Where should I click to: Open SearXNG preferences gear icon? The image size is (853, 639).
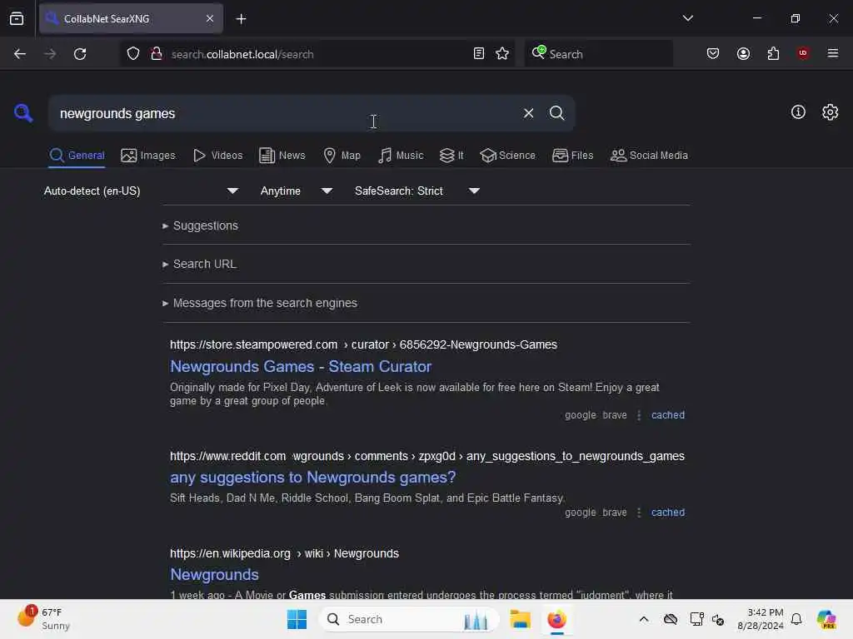pos(830,112)
